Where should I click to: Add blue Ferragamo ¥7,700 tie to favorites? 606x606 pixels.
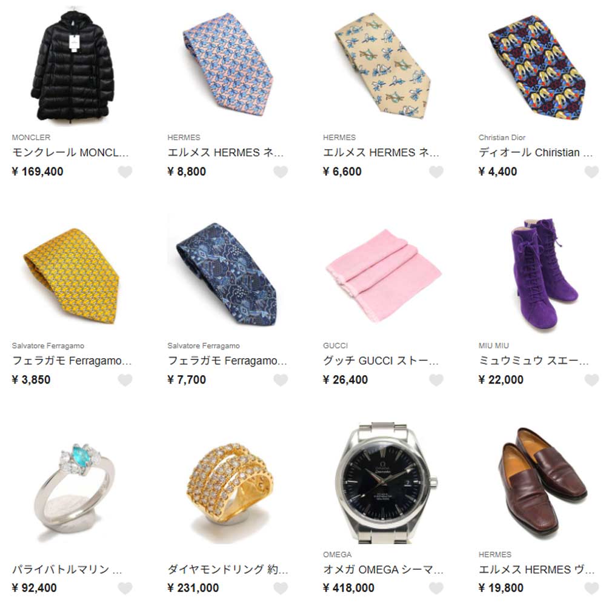[x=281, y=380]
